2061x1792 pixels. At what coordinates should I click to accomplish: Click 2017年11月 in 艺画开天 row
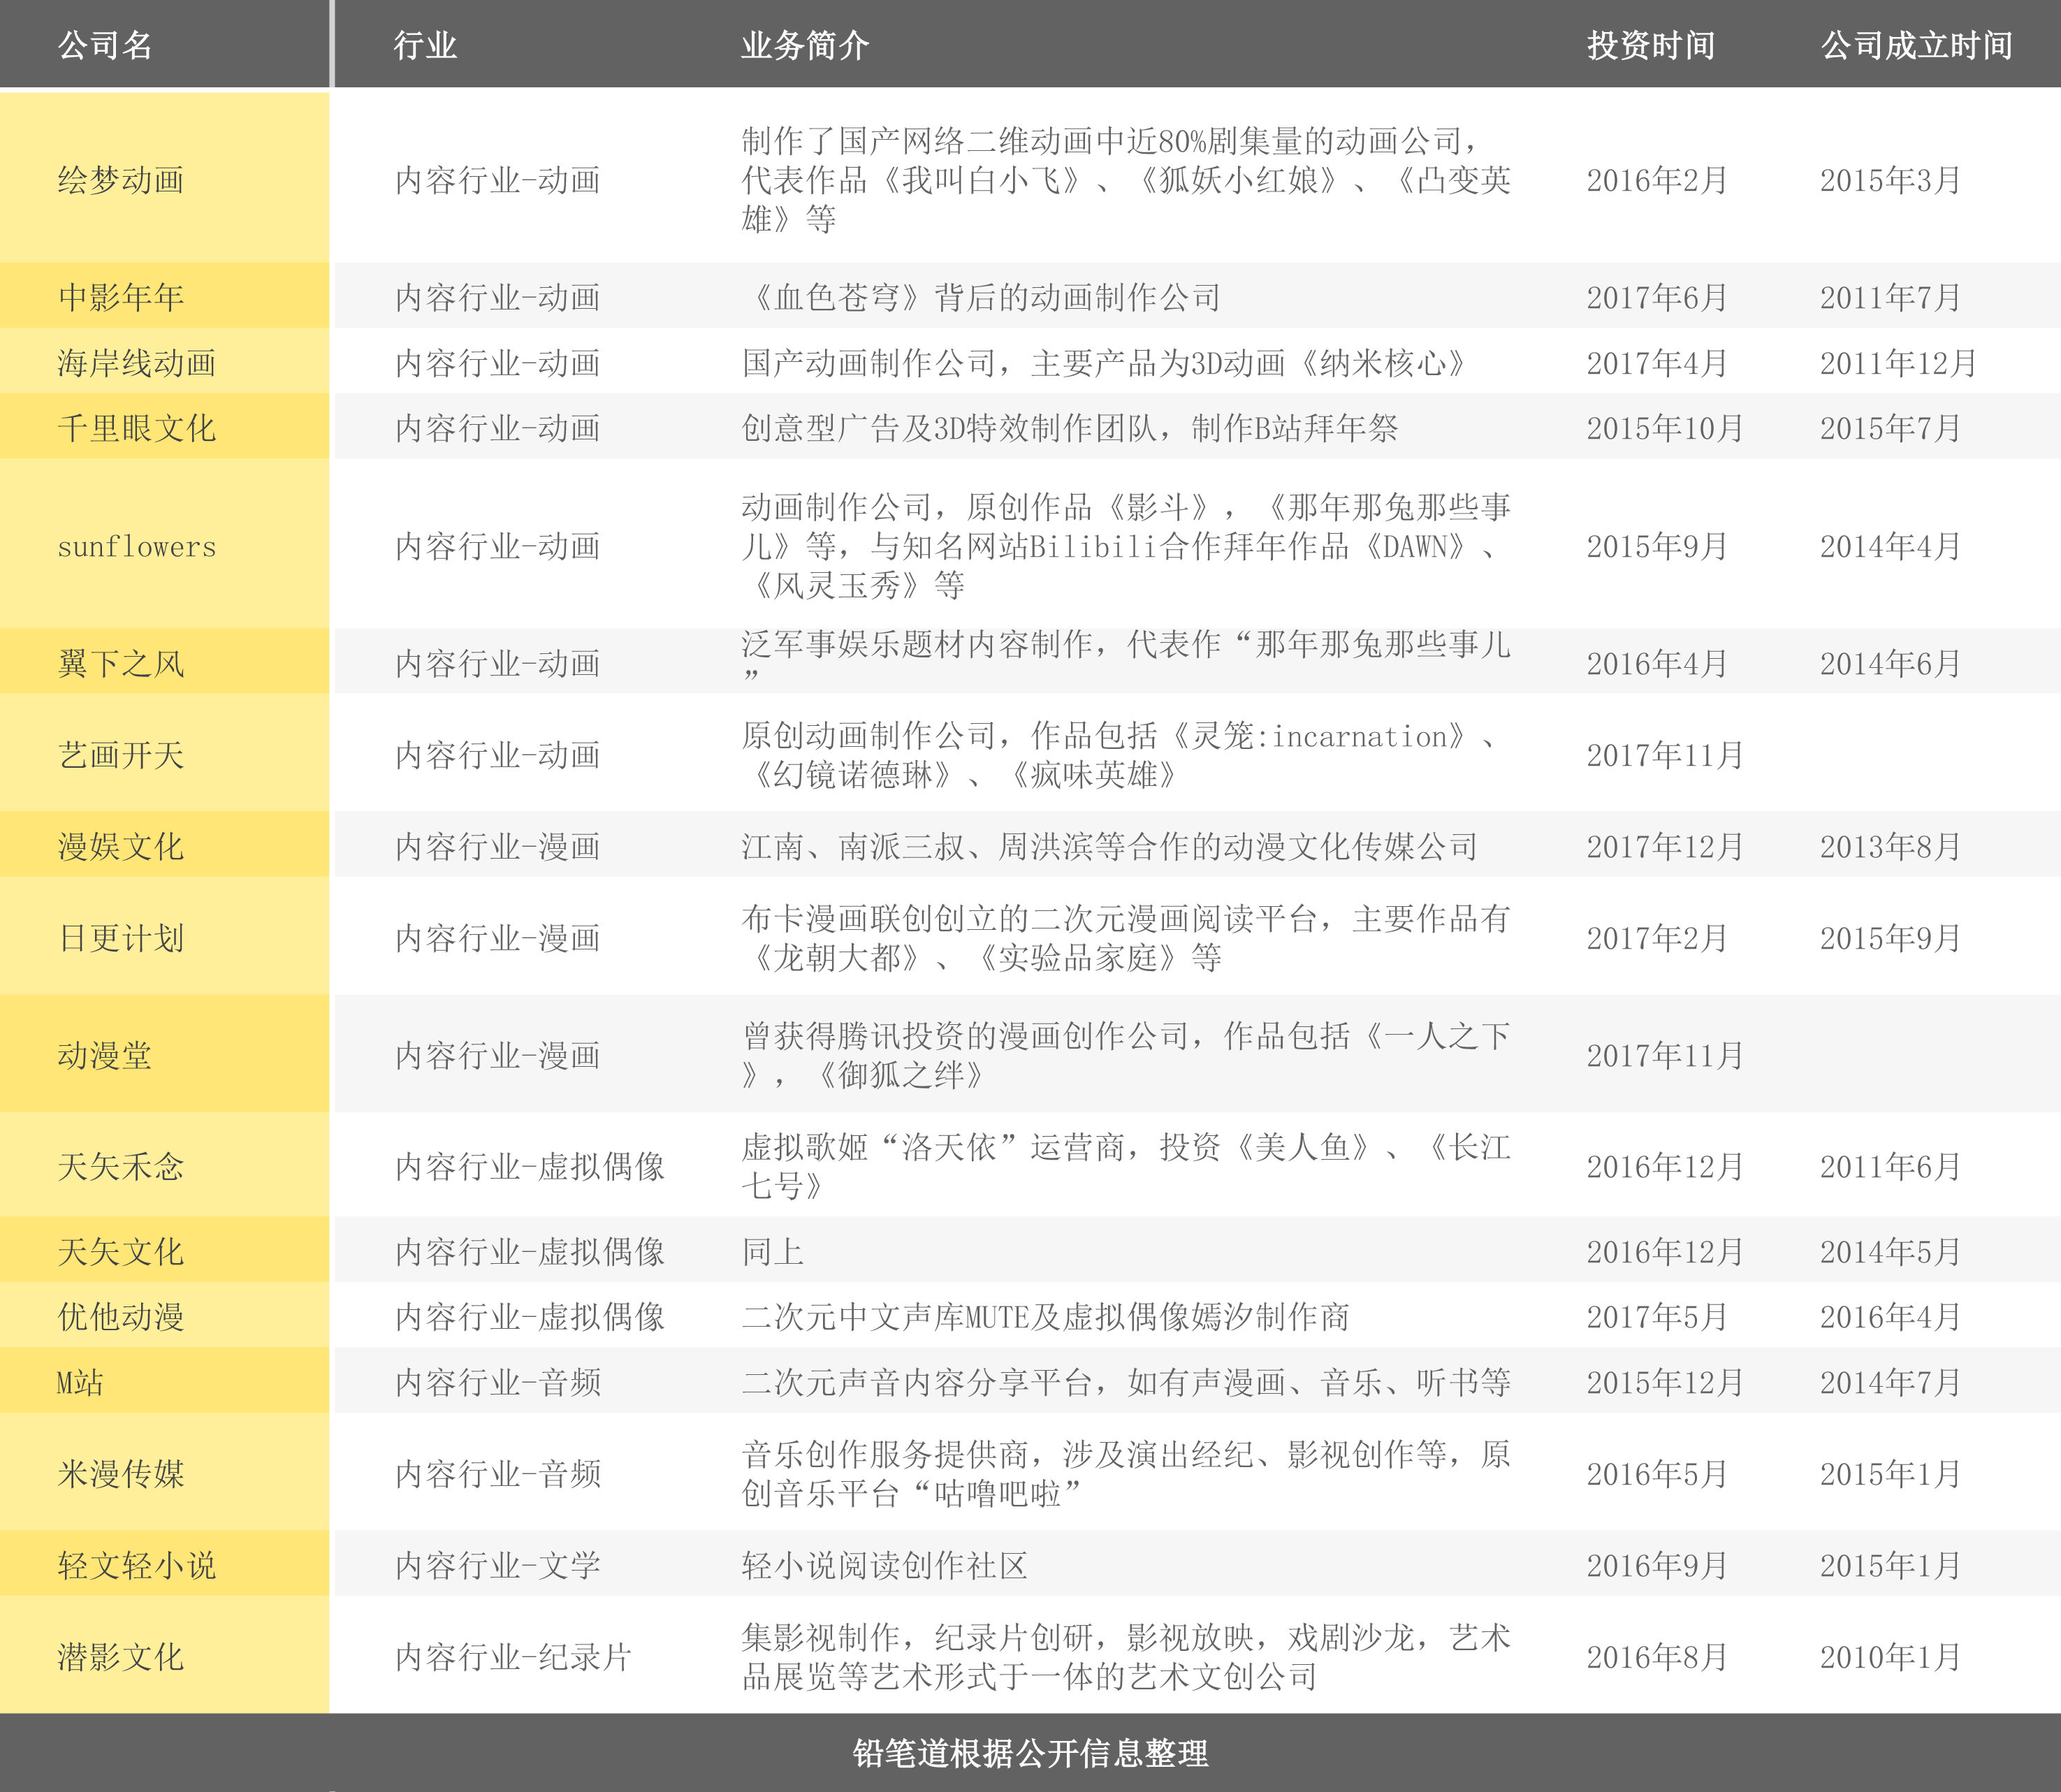coord(1665,755)
